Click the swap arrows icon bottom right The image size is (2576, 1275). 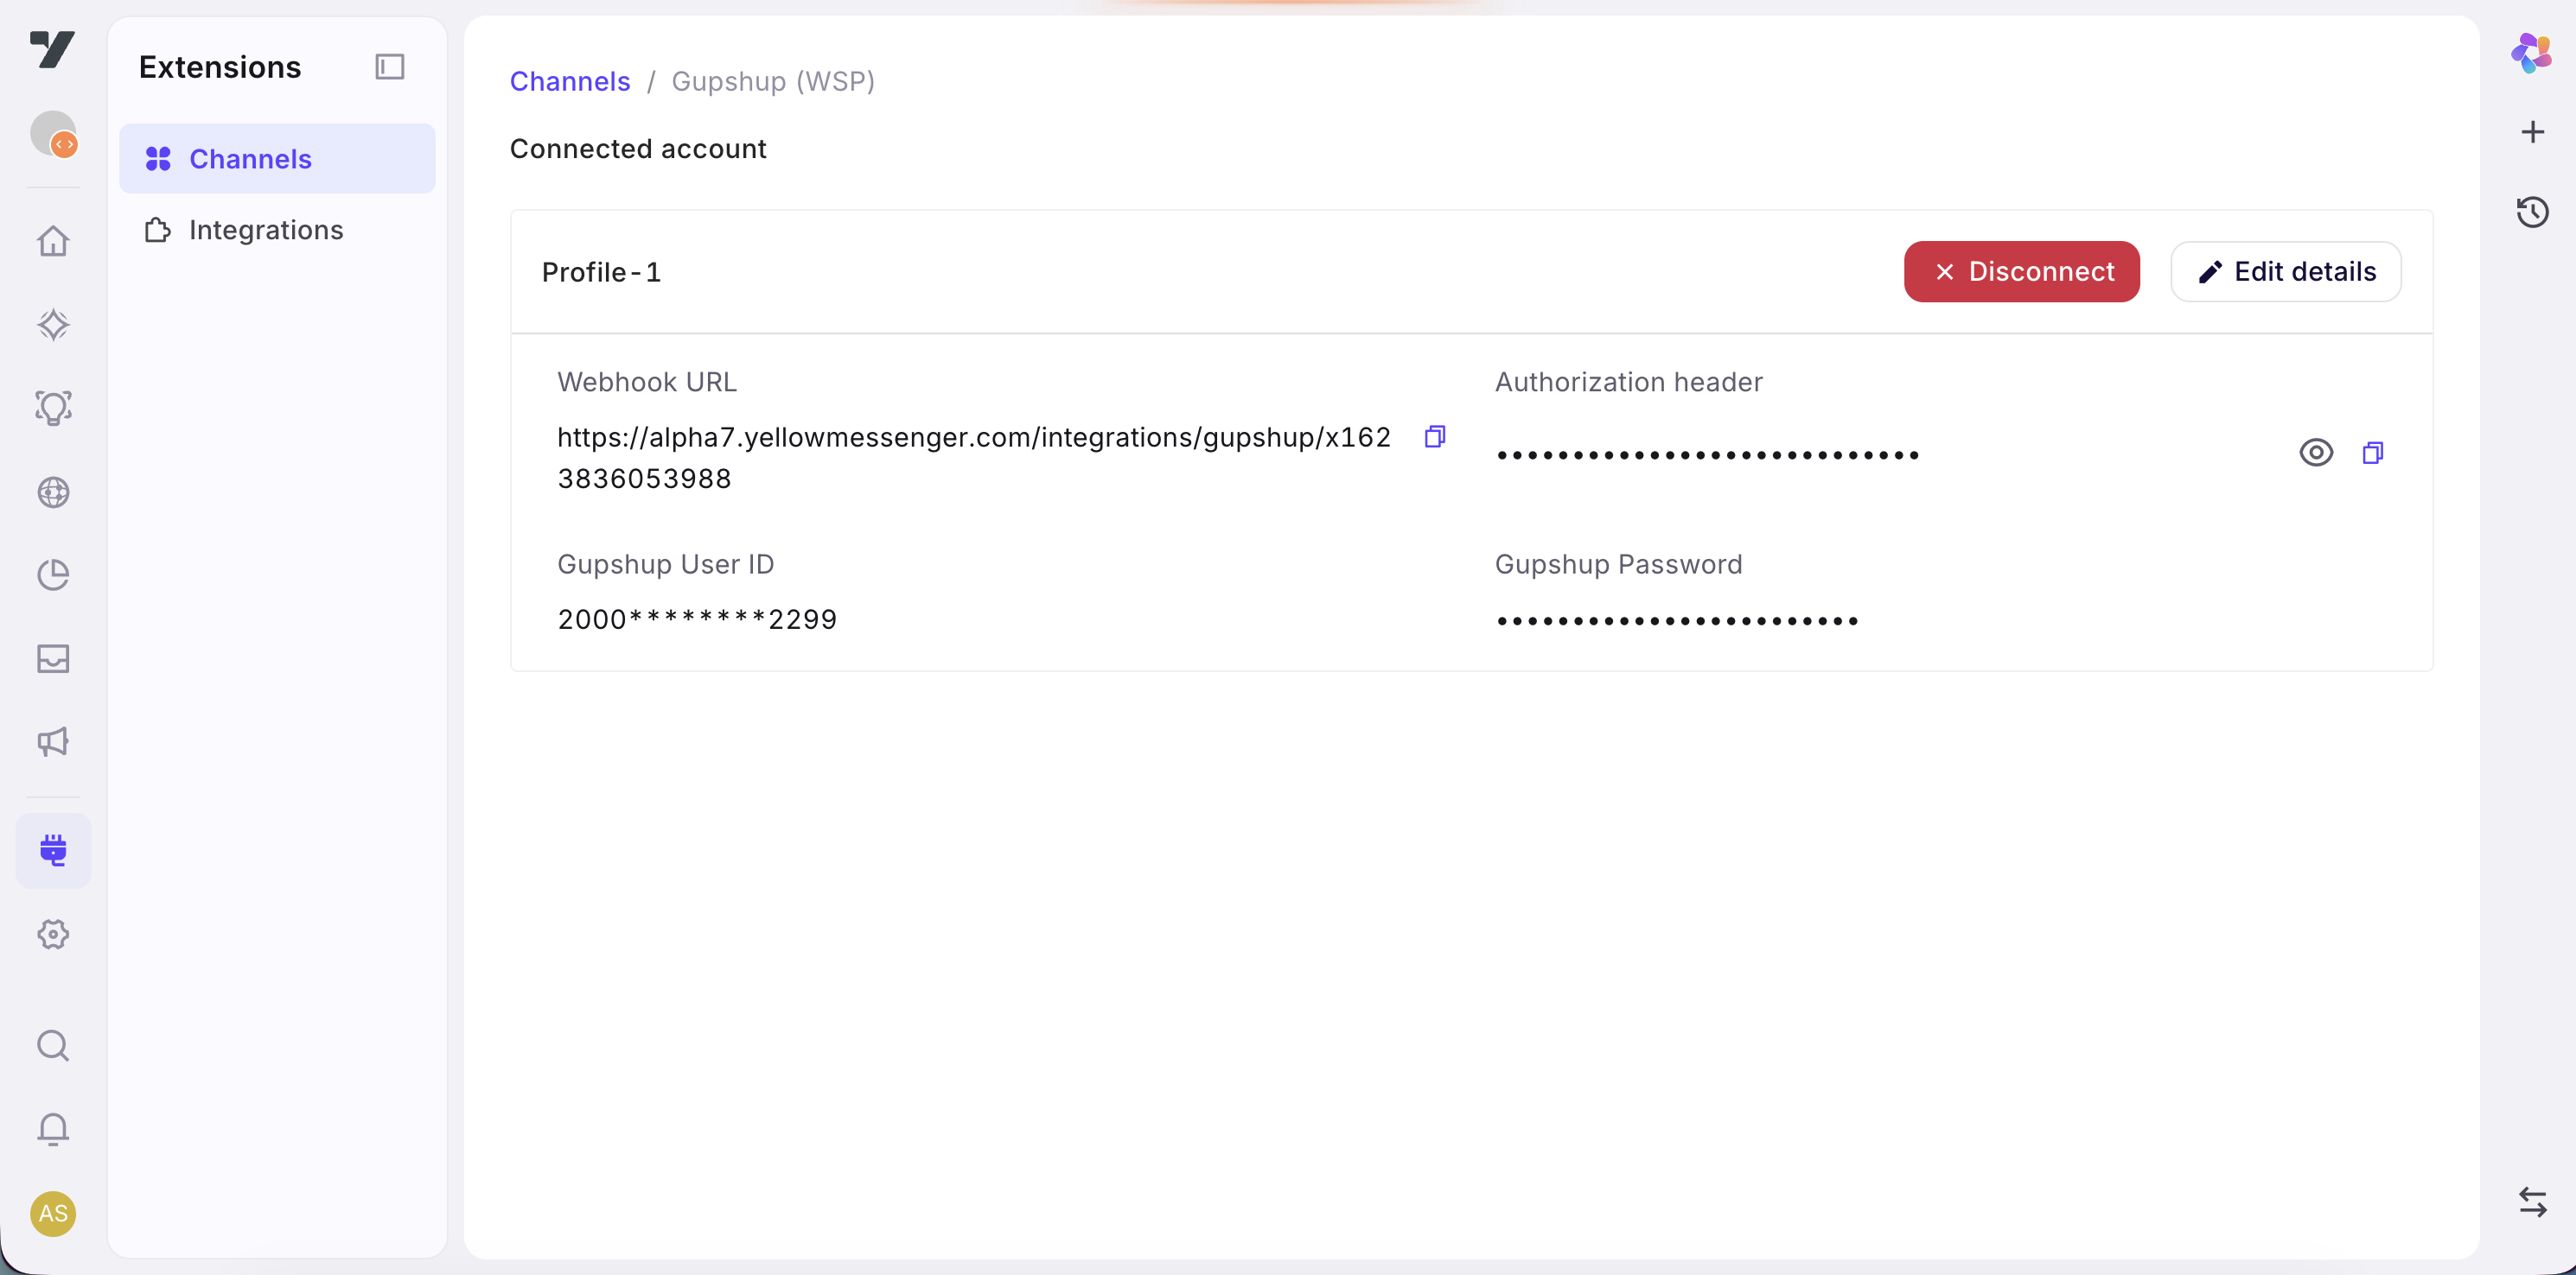pos(2532,1202)
